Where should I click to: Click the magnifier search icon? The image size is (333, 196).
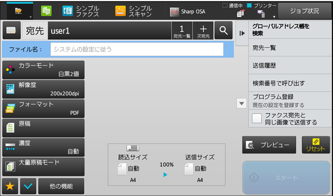[224, 30]
